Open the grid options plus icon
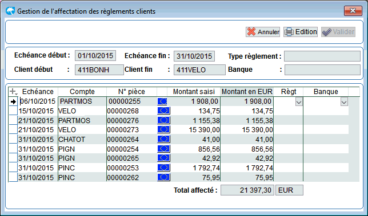 13,92
